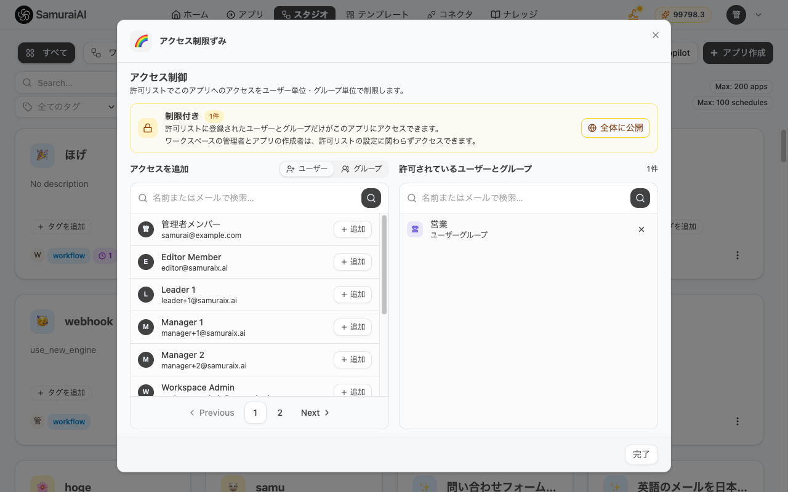Viewport: 788px width, 492px height.
Task: Focus the left 名前またはメールで検索 field
Action: [x=246, y=198]
